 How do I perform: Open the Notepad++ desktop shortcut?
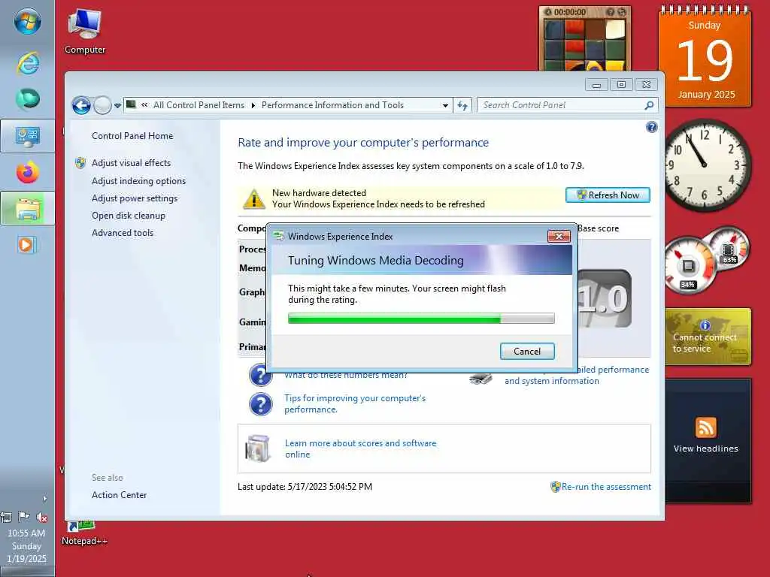[84, 533]
